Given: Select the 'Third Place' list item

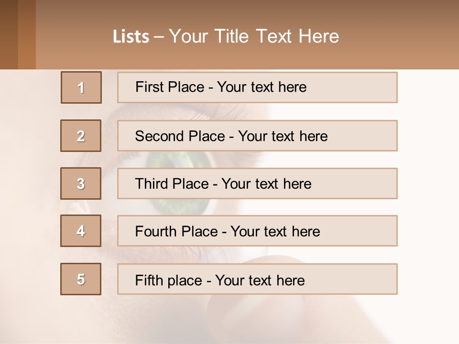Looking at the screenshot, I should (257, 183).
